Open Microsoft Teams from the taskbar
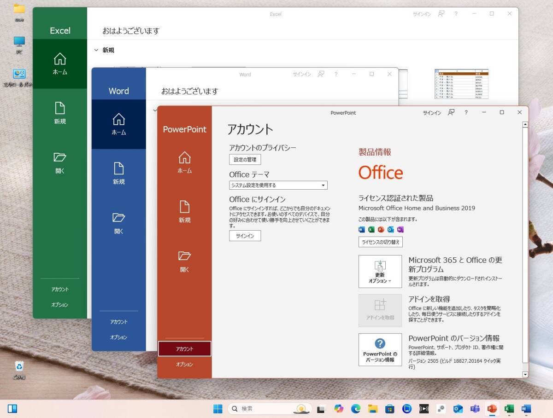This screenshot has height=418, width=553. point(475,408)
